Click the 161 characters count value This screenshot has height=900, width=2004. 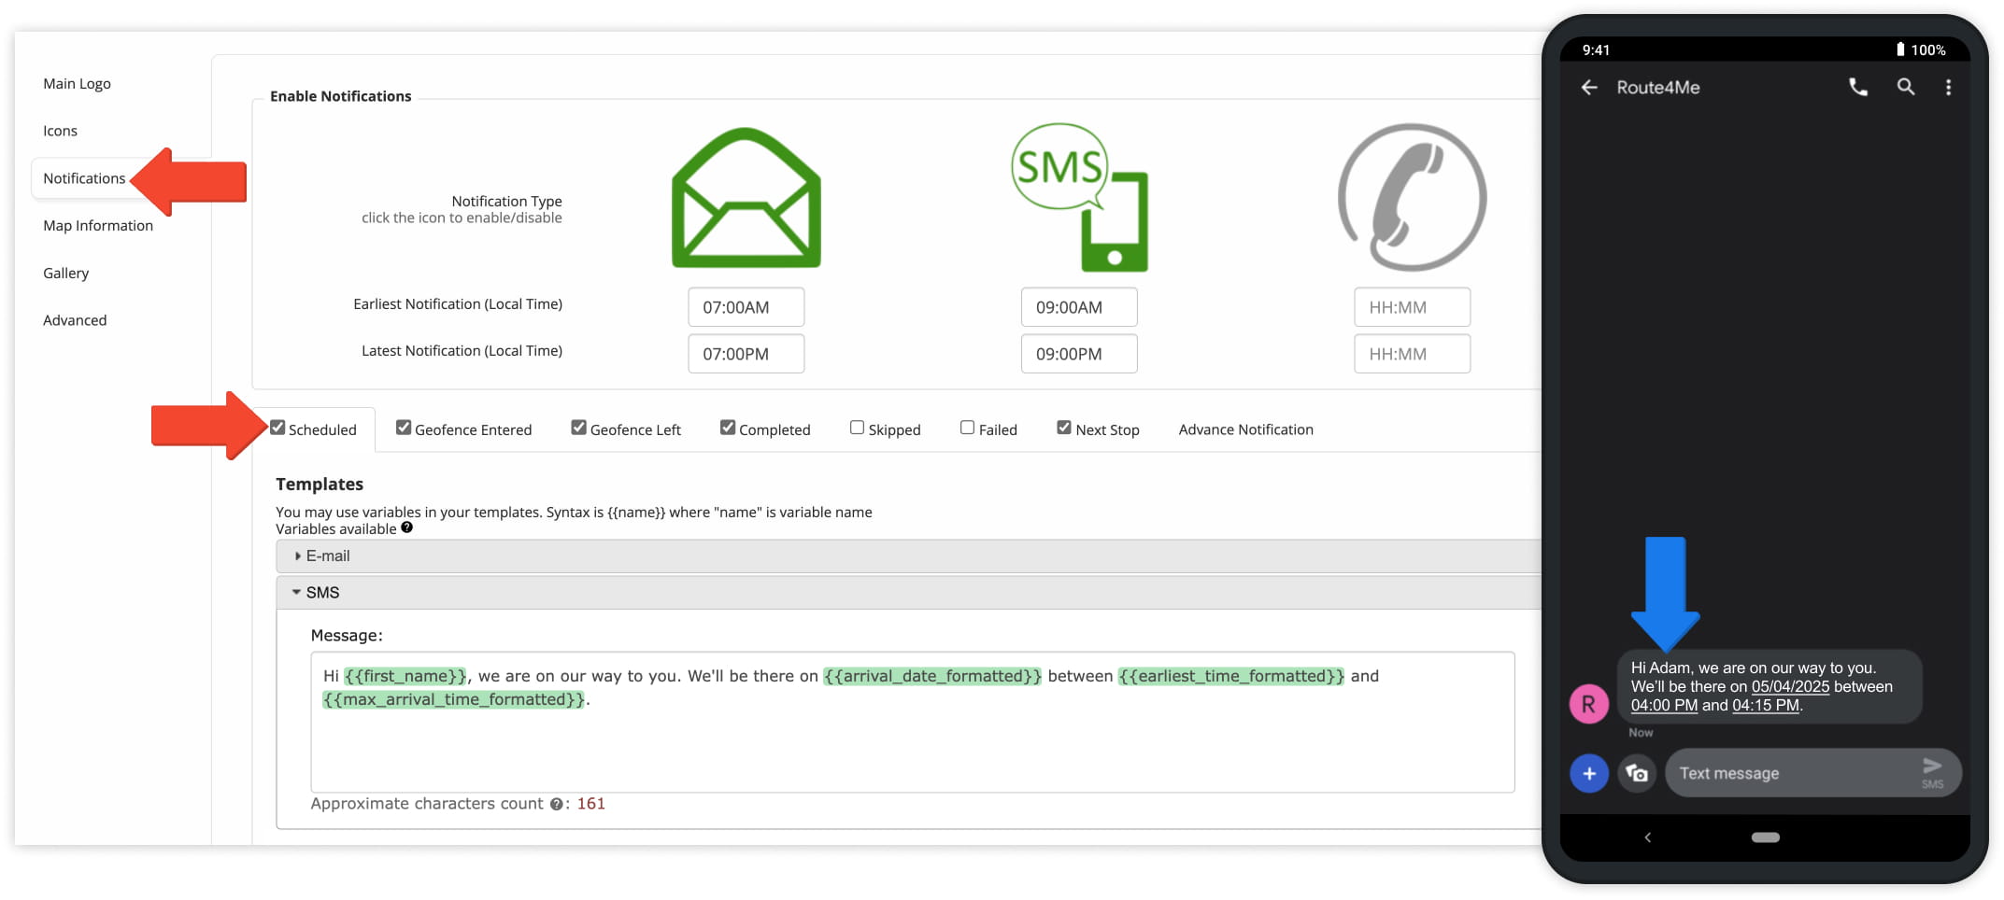(x=590, y=804)
